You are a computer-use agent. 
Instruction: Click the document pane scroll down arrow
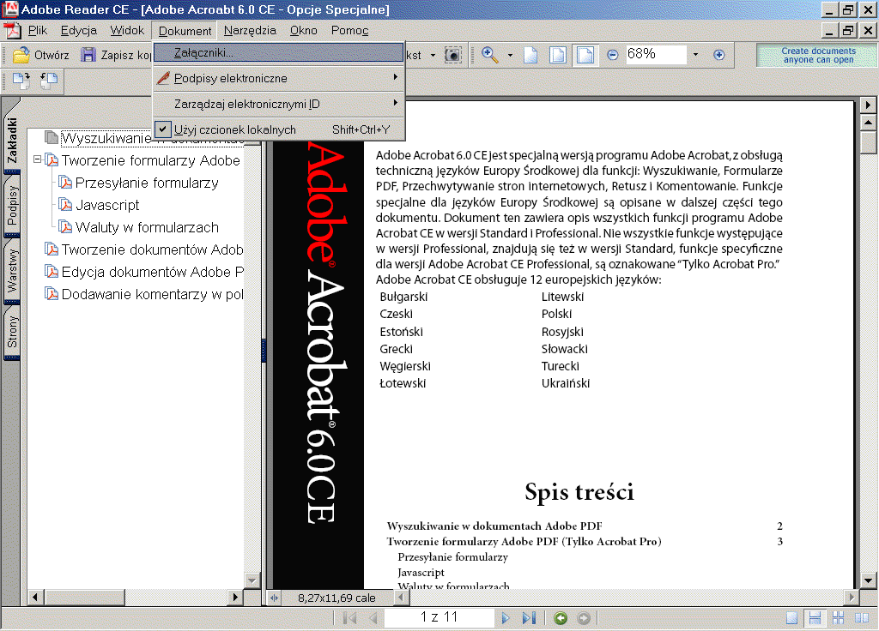(x=869, y=580)
